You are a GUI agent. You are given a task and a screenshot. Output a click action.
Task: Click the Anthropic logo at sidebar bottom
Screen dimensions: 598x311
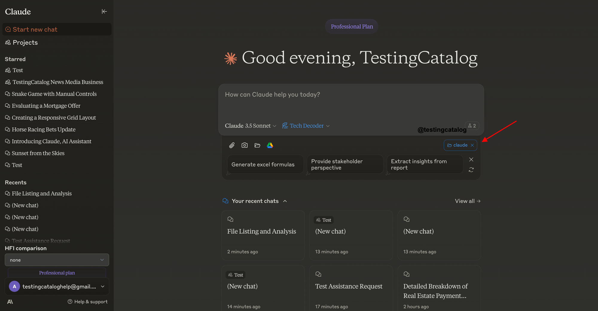10,302
